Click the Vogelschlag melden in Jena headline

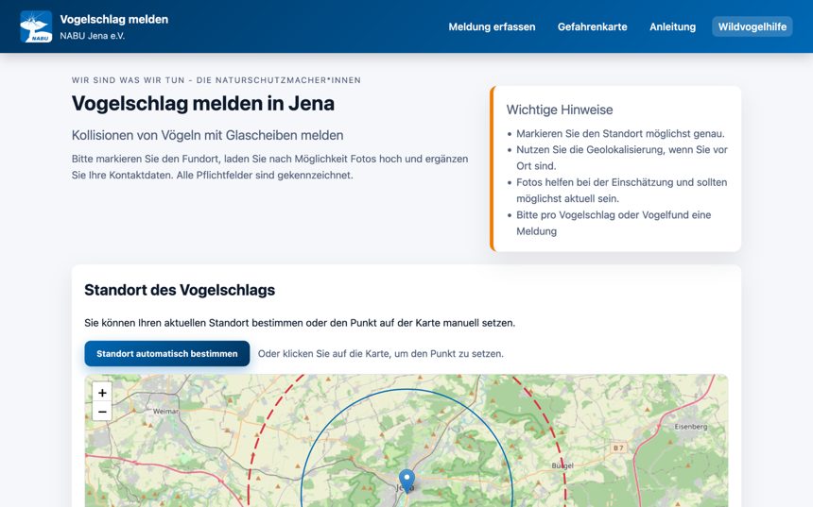[x=202, y=104]
